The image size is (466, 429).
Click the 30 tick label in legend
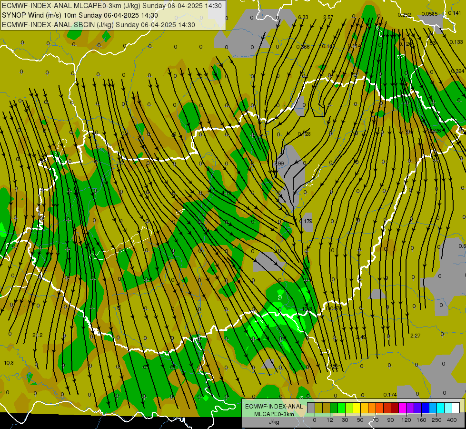(345, 420)
